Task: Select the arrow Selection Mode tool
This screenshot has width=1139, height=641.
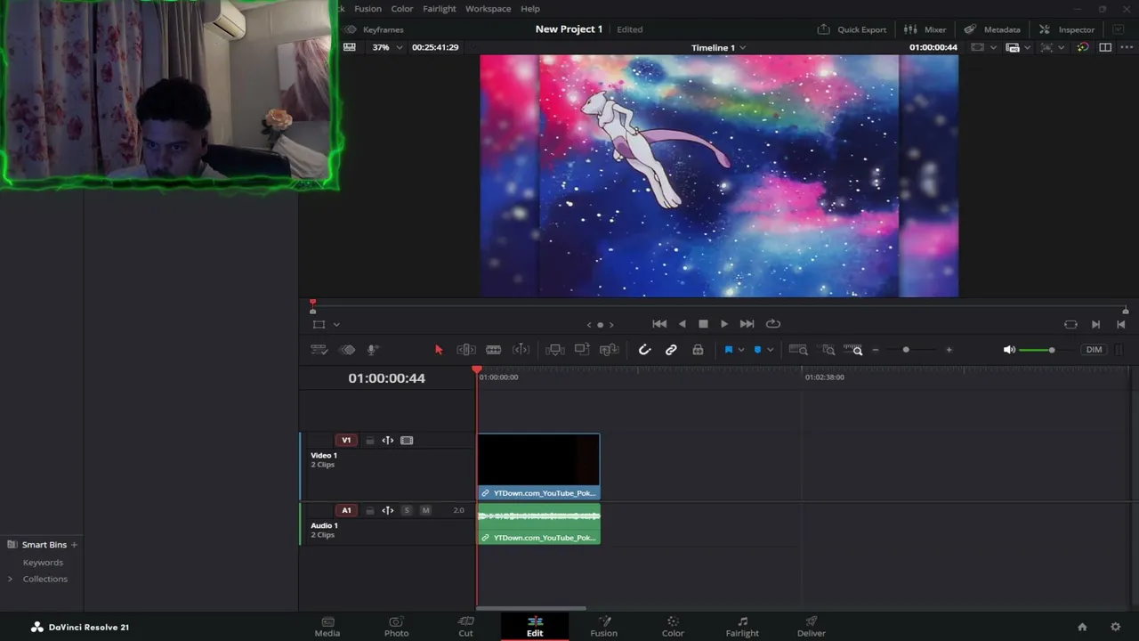Action: point(439,350)
